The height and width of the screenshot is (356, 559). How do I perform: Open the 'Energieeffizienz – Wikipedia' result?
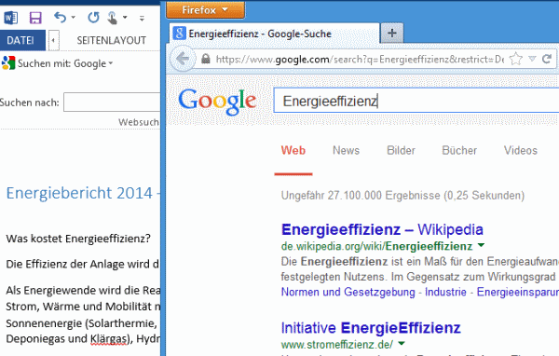[x=382, y=229]
